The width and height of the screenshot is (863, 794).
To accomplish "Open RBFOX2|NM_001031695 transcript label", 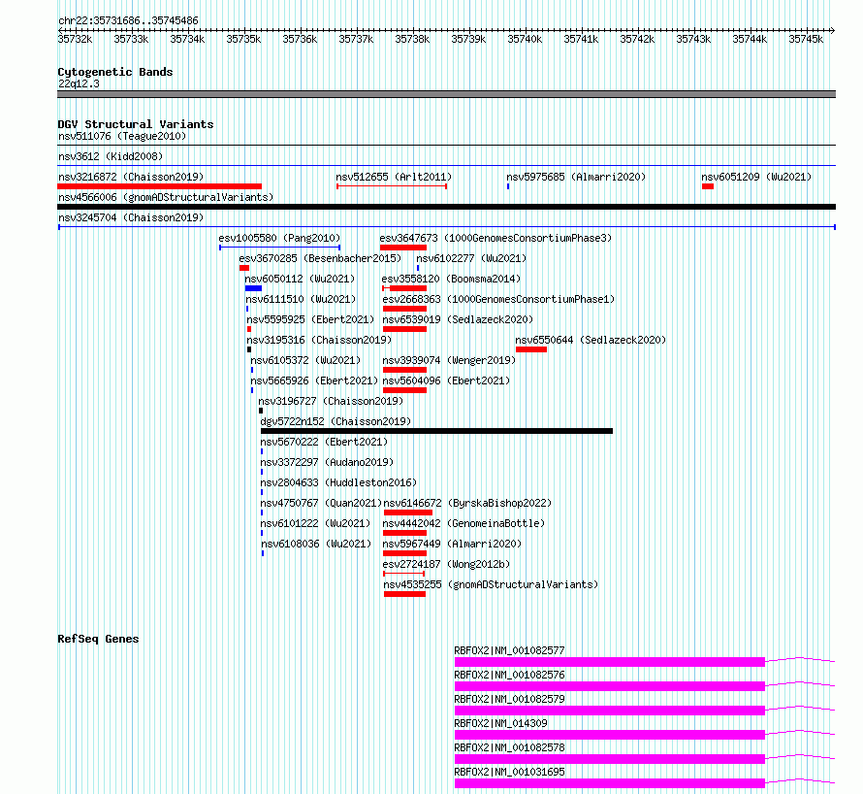I will (510, 772).
